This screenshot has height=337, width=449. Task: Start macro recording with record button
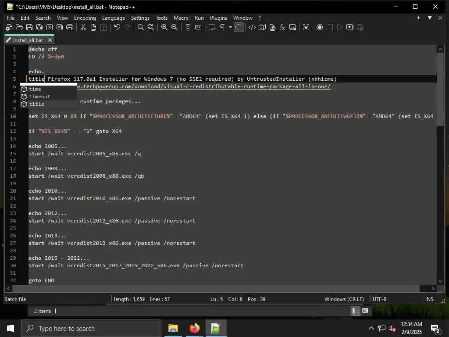(320, 27)
